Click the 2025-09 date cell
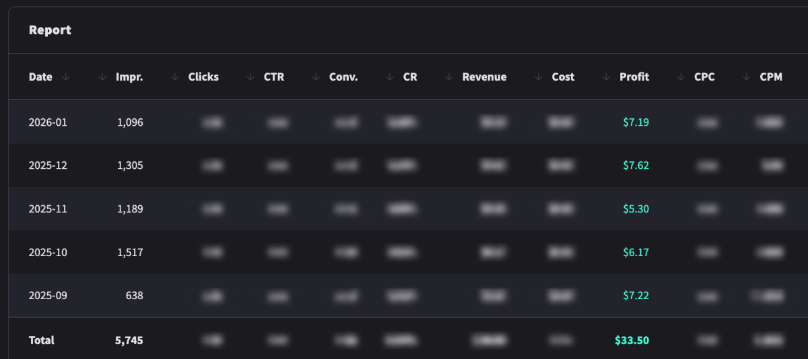This screenshot has height=359, width=808. 48,295
